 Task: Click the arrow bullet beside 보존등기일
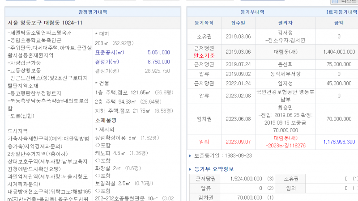point(191,156)
